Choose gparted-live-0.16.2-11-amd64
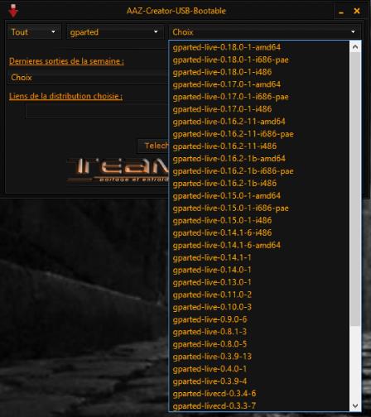Viewport: 371px width, 417px height. coord(259,122)
